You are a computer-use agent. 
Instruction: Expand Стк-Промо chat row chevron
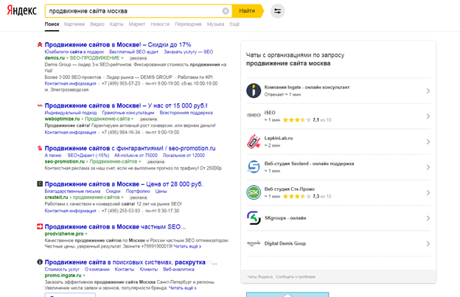[428, 193]
